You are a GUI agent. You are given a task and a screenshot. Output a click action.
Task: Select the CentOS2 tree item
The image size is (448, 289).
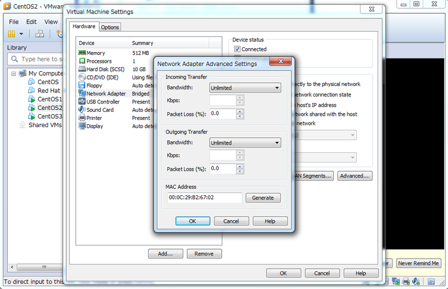tap(50, 107)
